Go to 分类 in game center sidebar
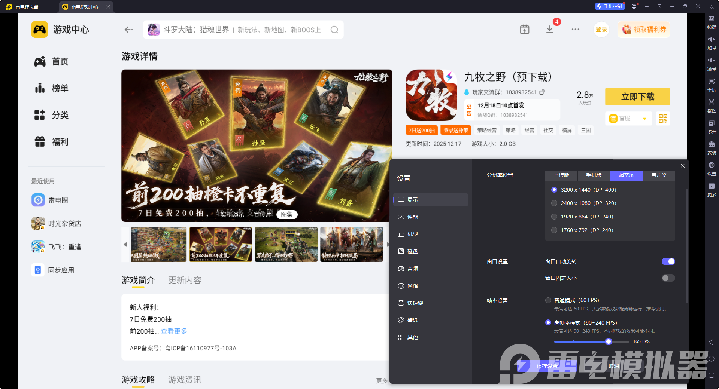Viewport: 719px width, 389px height. pos(51,115)
